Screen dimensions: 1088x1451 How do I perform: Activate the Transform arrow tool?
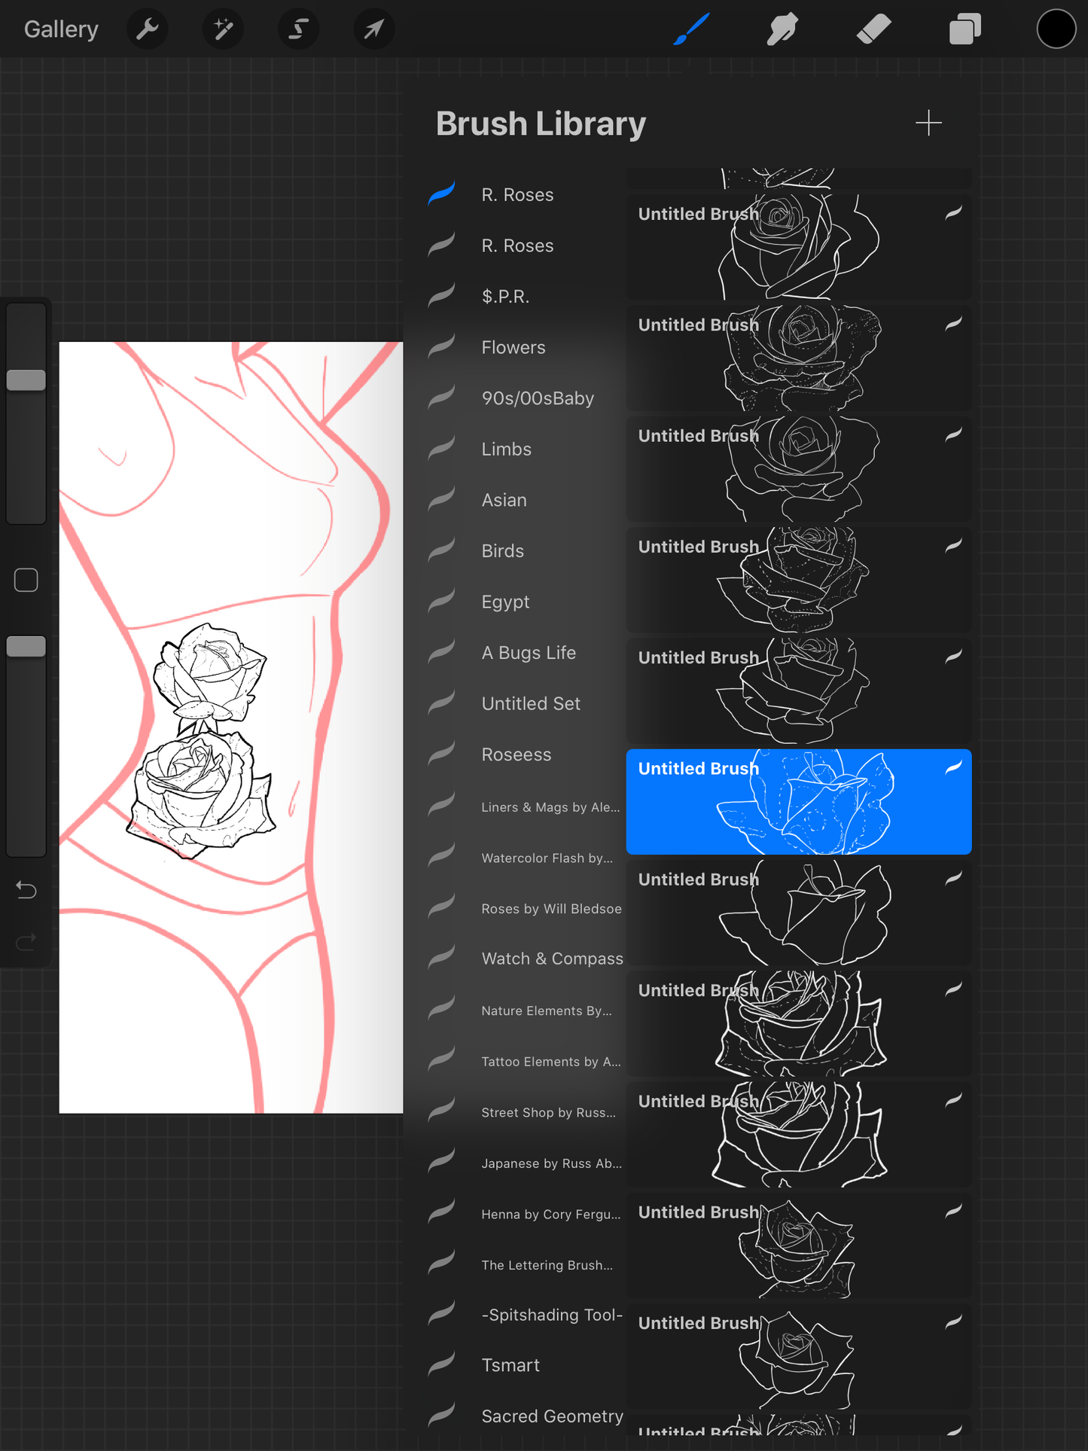tap(373, 29)
